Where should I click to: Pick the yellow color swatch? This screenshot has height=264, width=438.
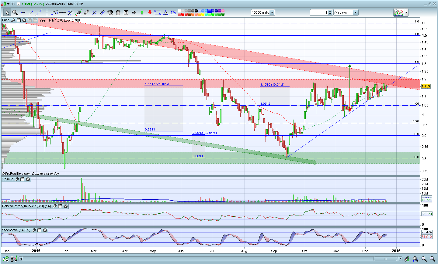(x=203, y=14)
